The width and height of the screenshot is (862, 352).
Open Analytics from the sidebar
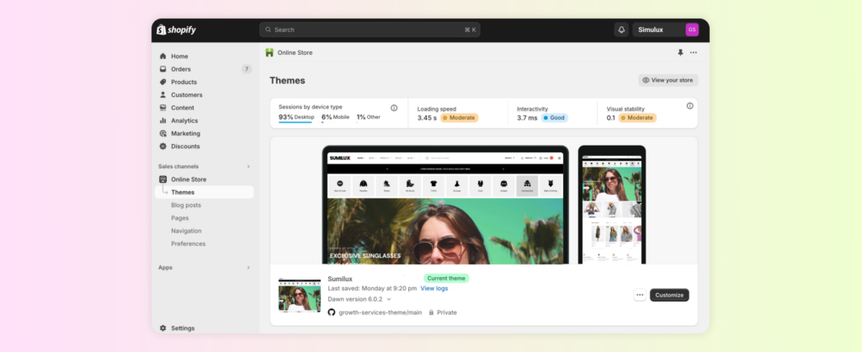(184, 120)
